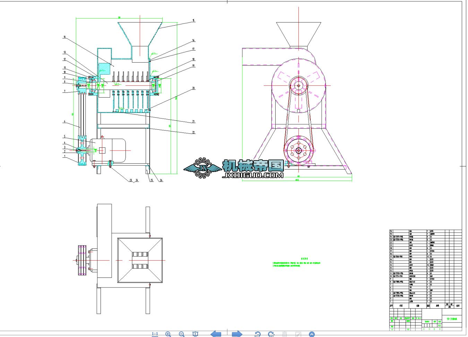
Task: Click the parts list table in the drawing
Action: [x=425, y=266]
